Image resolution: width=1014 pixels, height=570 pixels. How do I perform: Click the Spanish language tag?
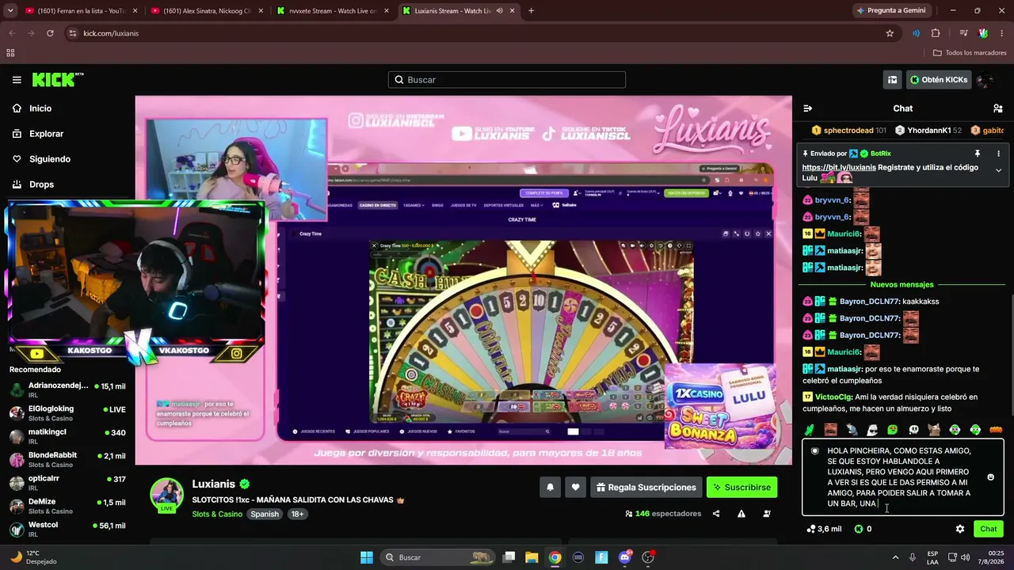click(265, 514)
